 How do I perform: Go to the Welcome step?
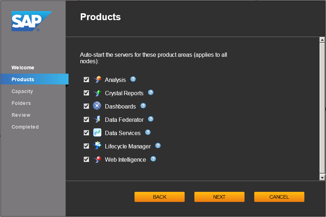click(23, 68)
